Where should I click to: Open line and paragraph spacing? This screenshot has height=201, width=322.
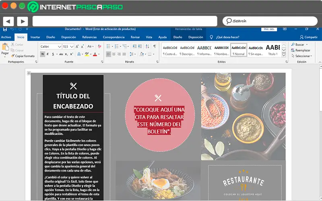(132, 54)
